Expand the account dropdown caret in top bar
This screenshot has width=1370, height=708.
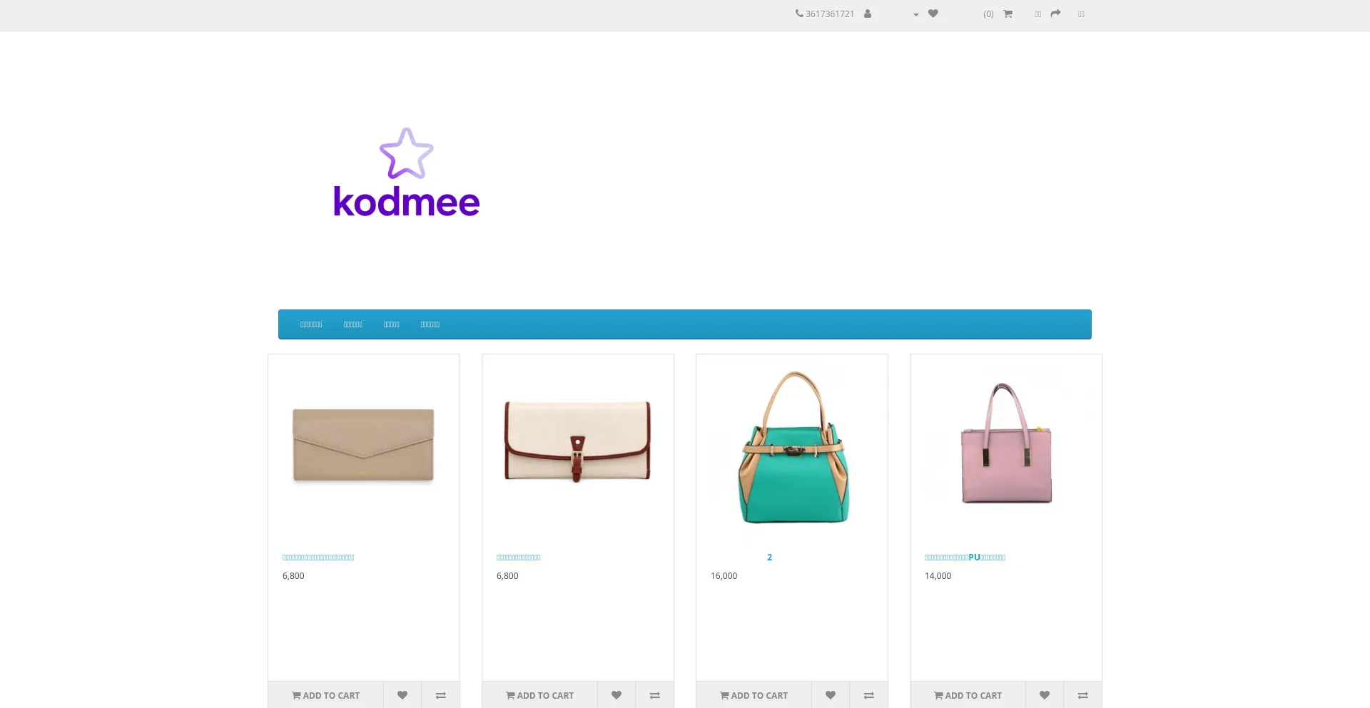pos(916,14)
